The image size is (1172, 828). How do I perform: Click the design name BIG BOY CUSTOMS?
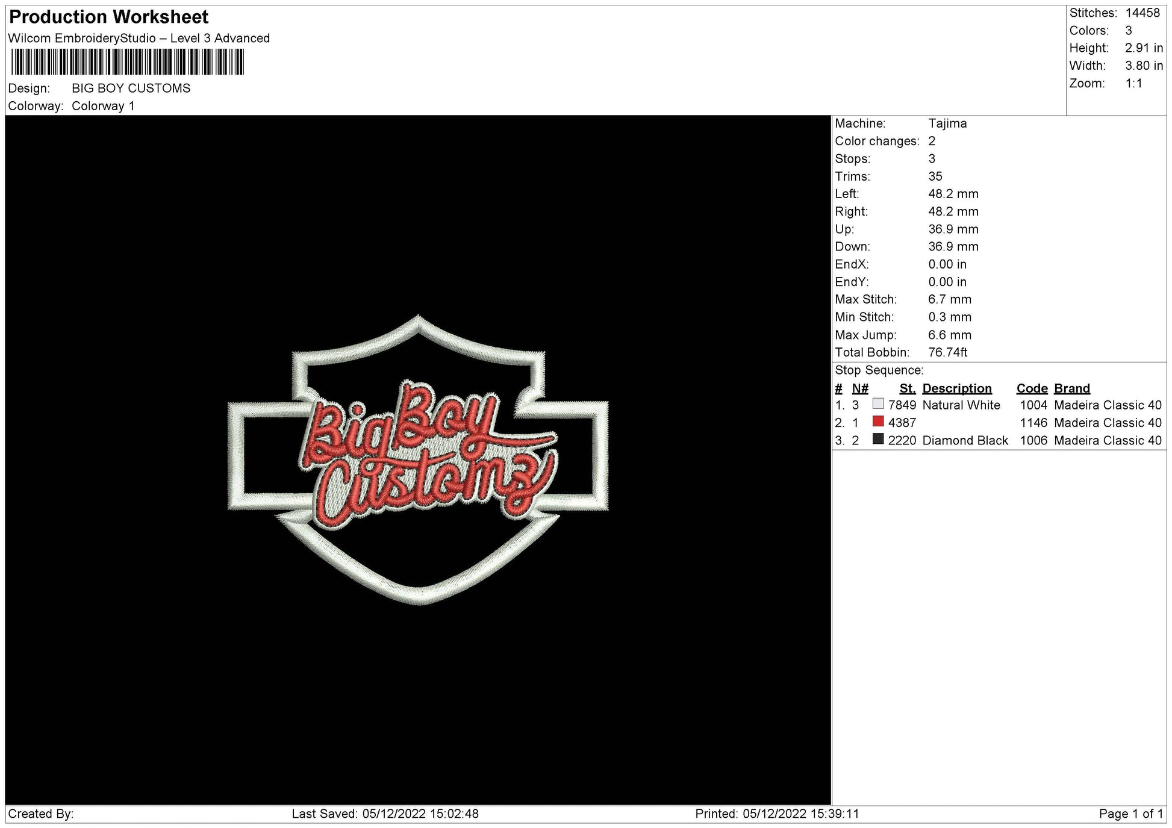coord(130,88)
